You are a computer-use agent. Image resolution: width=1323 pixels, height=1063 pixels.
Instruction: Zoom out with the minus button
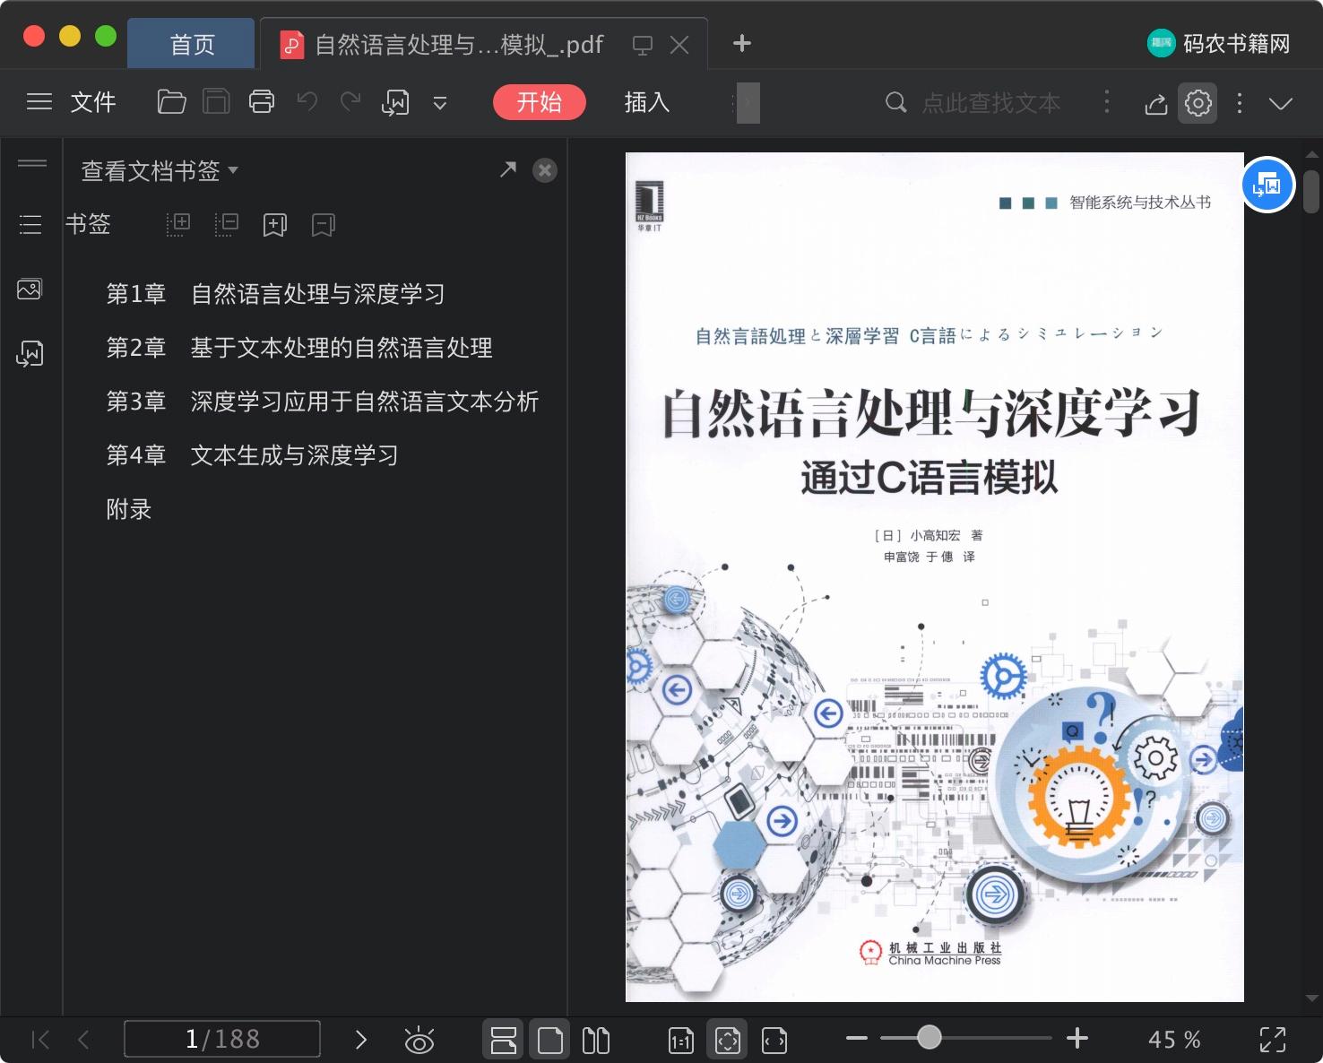[857, 1039]
